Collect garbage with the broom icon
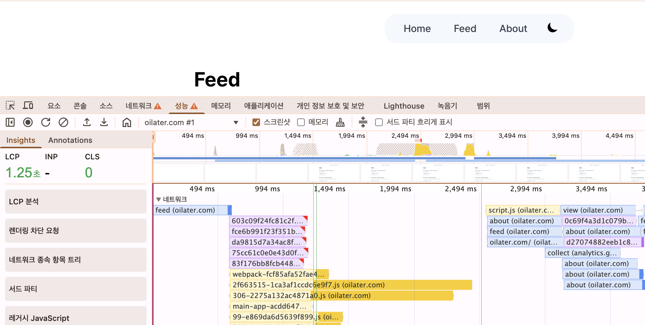Image resolution: width=645 pixels, height=325 pixels. 340,122
